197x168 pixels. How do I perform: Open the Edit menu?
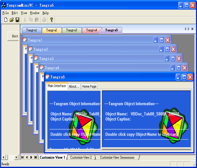(x=15, y=13)
